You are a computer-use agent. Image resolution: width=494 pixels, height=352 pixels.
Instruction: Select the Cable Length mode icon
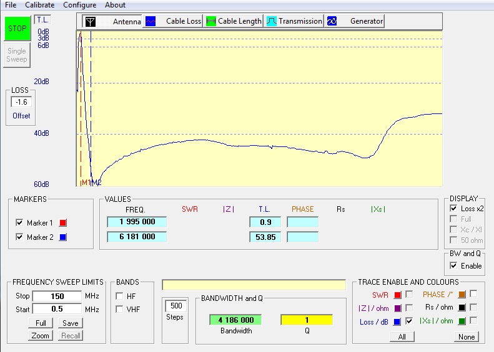coord(211,21)
